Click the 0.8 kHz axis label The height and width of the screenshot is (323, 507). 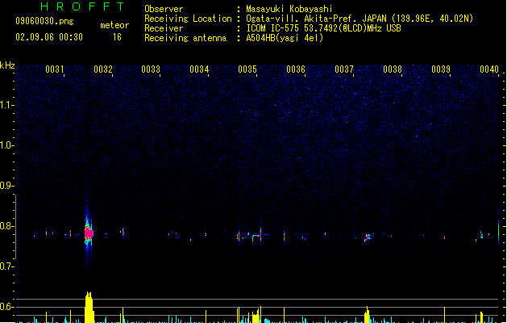(x=6, y=226)
